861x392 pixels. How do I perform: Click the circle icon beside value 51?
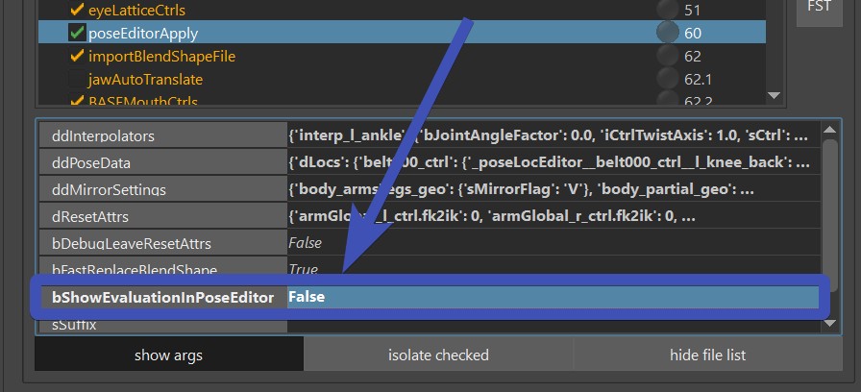click(x=667, y=10)
